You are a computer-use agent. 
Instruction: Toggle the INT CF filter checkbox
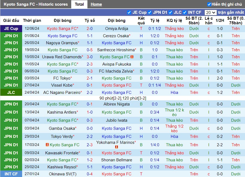(185, 12)
